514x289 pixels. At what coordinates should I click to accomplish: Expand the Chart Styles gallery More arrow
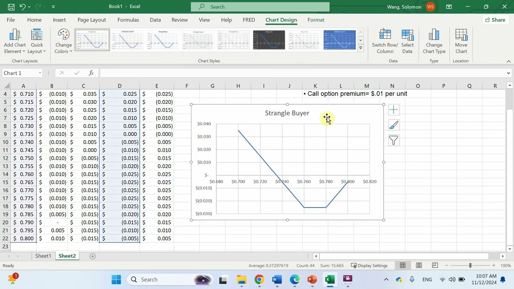(x=361, y=48)
